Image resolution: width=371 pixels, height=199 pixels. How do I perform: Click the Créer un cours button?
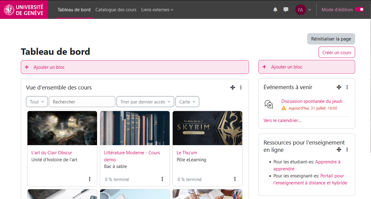[x=337, y=52]
